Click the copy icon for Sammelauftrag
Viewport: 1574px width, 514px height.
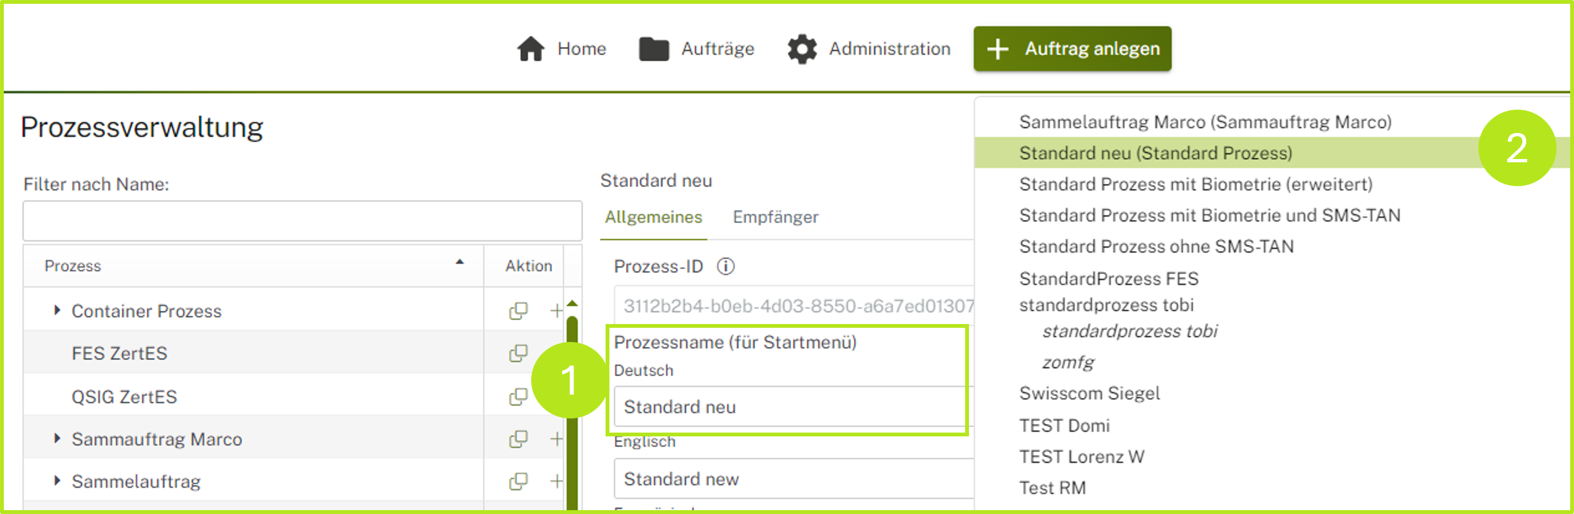tap(518, 481)
